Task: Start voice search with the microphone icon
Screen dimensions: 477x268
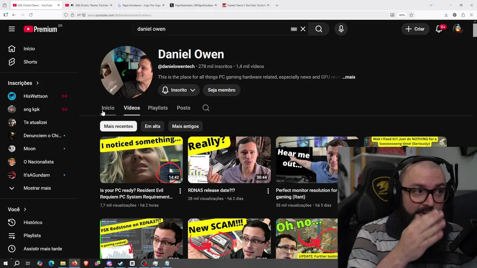Action: tap(341, 29)
